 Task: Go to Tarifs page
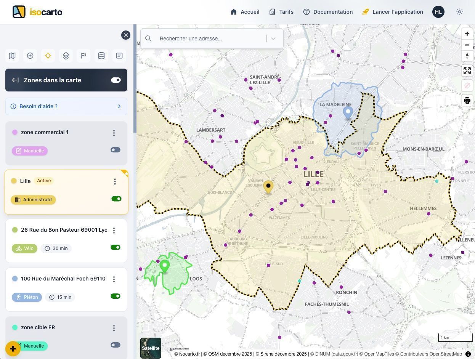(x=281, y=12)
